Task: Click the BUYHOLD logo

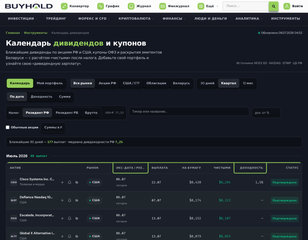Action: click(x=29, y=6)
